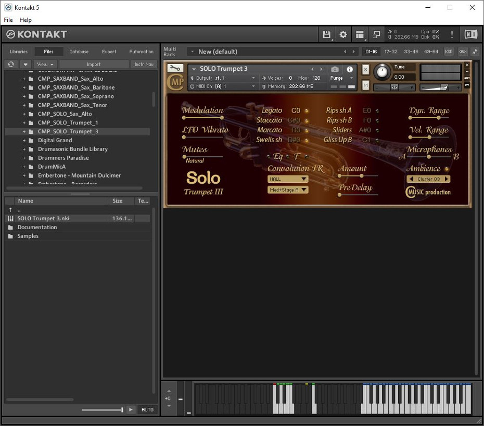Toggle the Legato C0 articulation LED
484x426 pixels.
(x=307, y=110)
